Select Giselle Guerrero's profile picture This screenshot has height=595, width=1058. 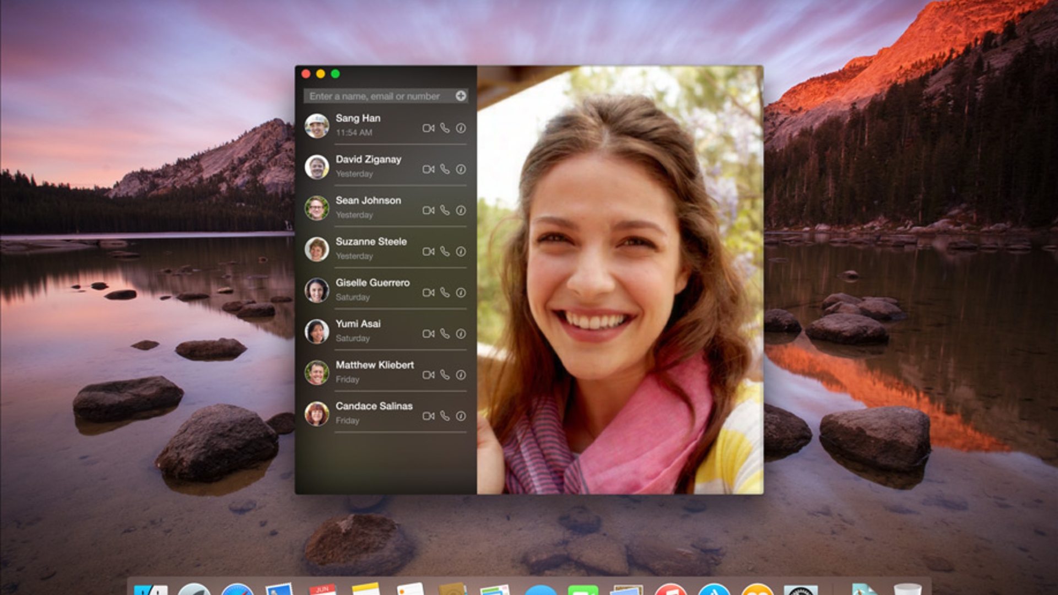317,290
